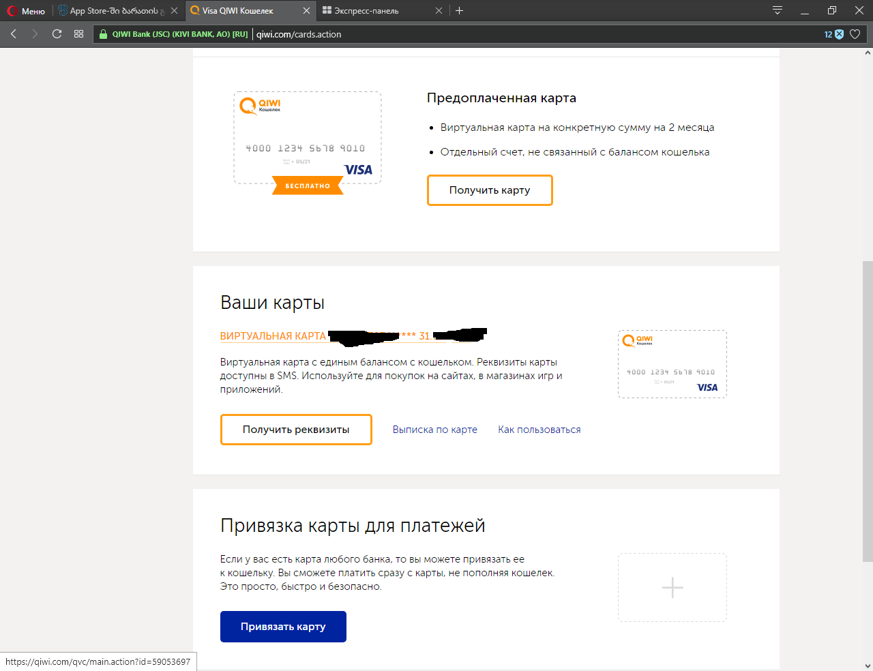Open the Как пользоваться link

point(539,430)
